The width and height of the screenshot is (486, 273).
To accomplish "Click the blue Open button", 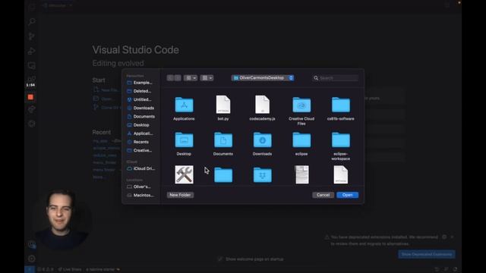I will 348,195.
